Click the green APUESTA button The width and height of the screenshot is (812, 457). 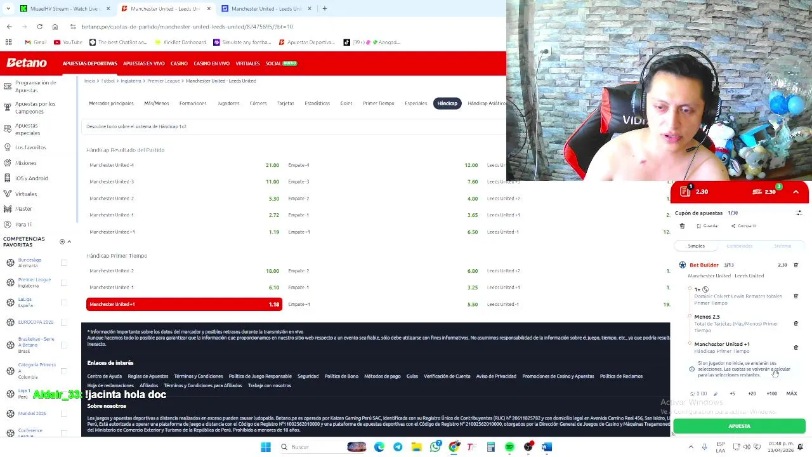tap(739, 426)
